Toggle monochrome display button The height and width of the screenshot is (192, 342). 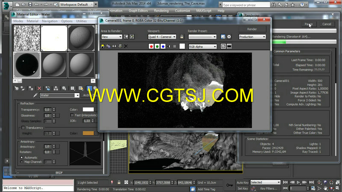tap(174, 46)
